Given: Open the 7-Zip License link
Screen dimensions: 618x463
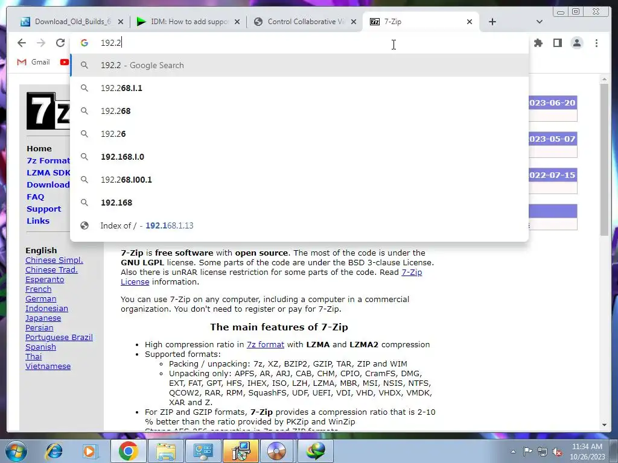Looking at the screenshot, I should pos(412,272).
